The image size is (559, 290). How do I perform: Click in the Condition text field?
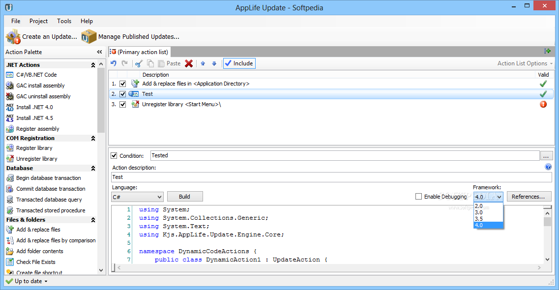345,156
